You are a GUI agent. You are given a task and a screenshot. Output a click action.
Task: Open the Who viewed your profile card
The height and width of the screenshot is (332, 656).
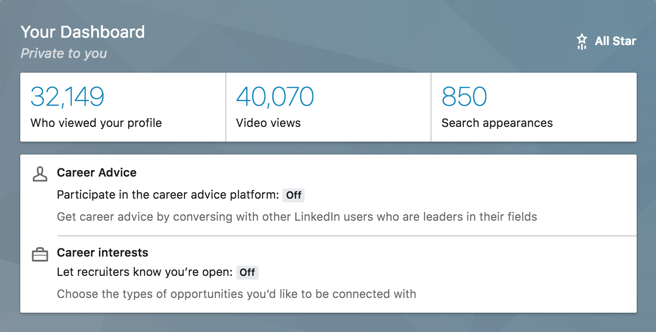pos(123,107)
